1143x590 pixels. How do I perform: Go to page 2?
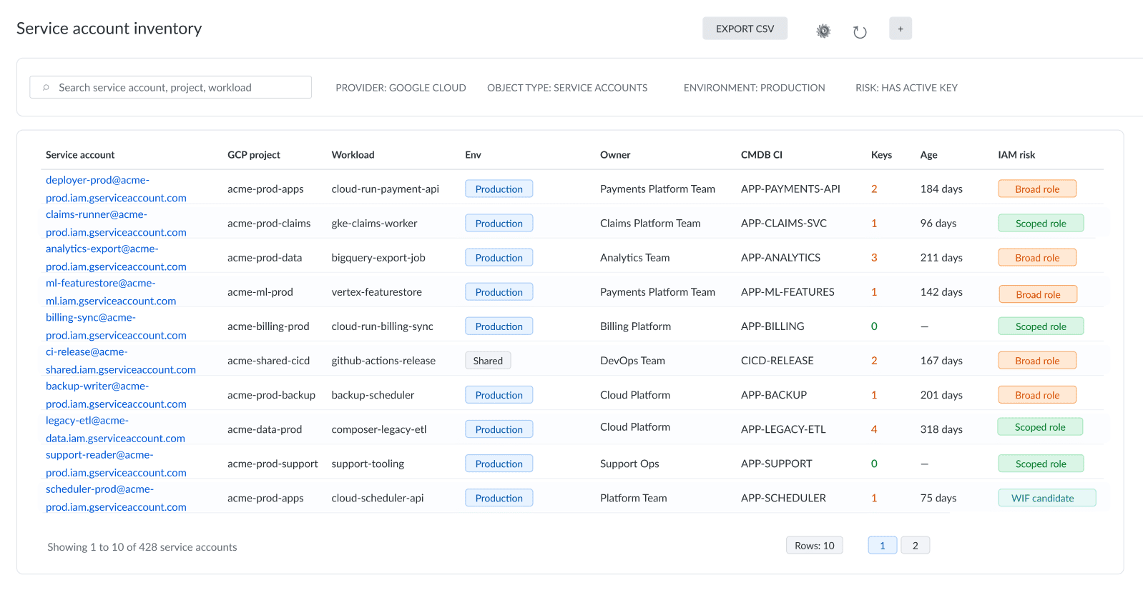(x=915, y=545)
